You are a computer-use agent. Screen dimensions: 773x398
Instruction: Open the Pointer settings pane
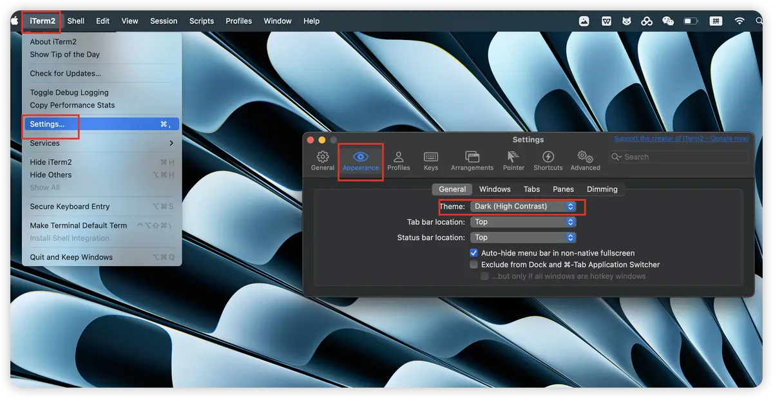click(513, 160)
